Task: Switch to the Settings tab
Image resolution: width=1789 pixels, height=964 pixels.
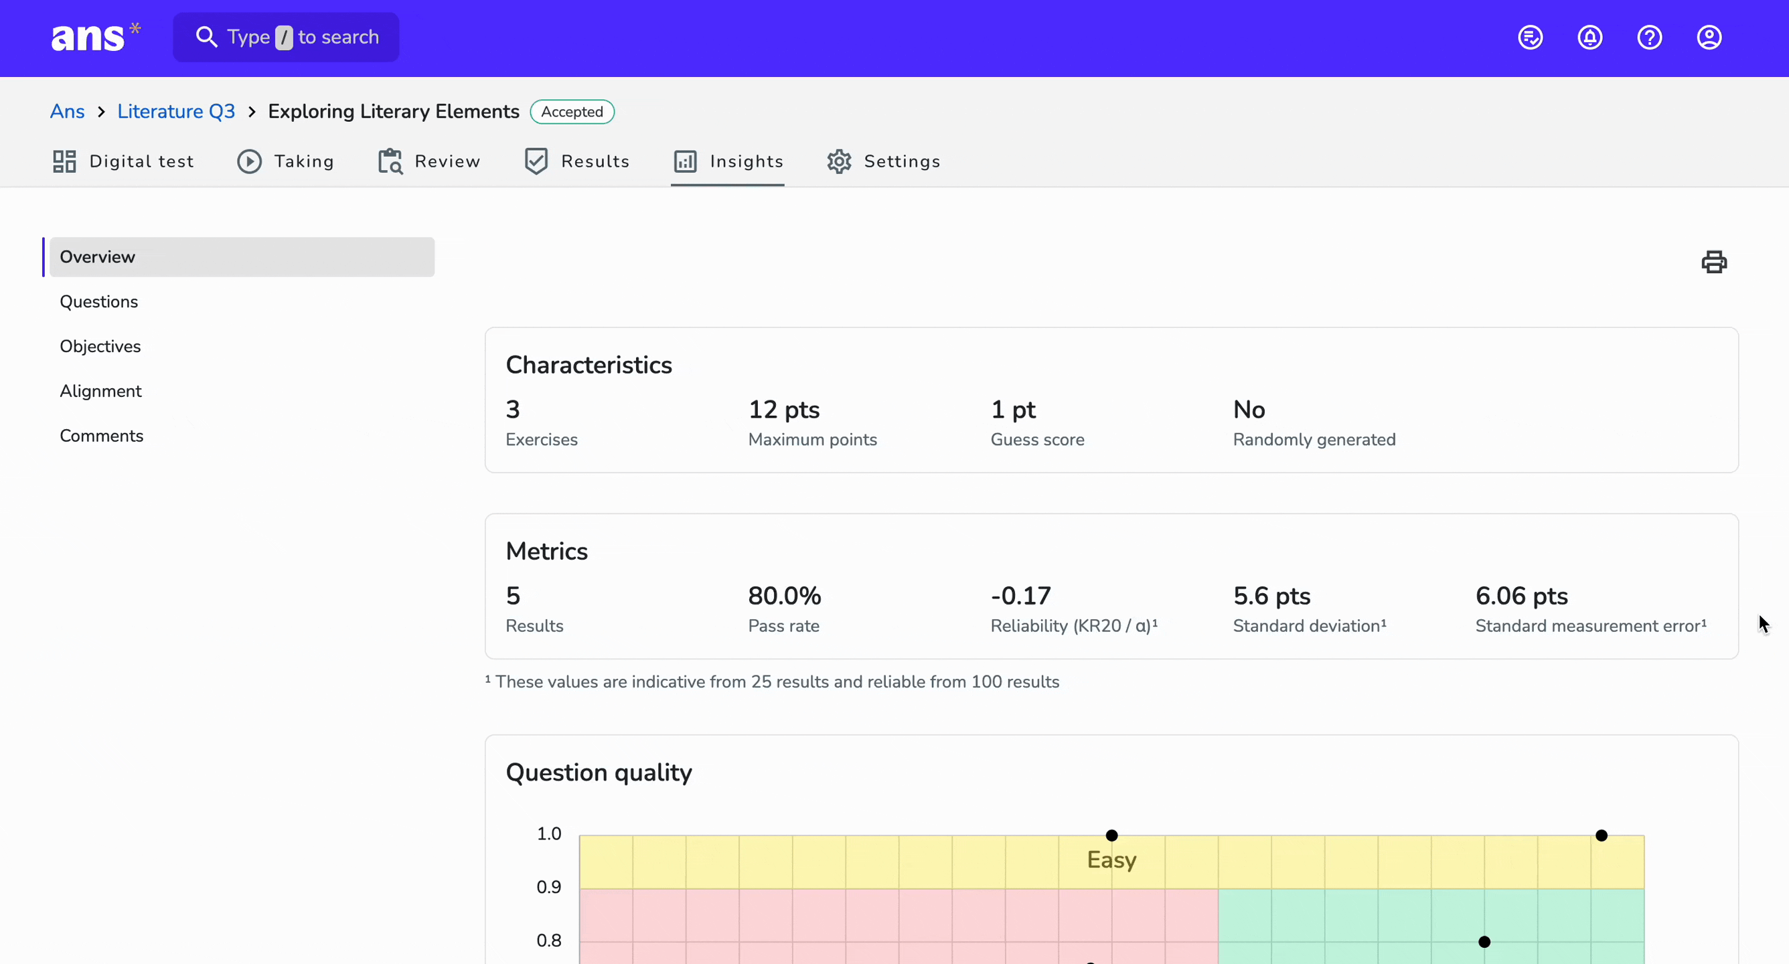Action: 883,161
